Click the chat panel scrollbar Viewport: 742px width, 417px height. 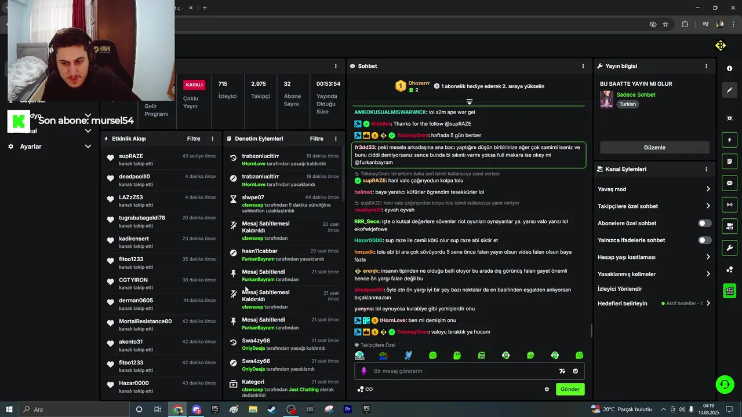591,331
